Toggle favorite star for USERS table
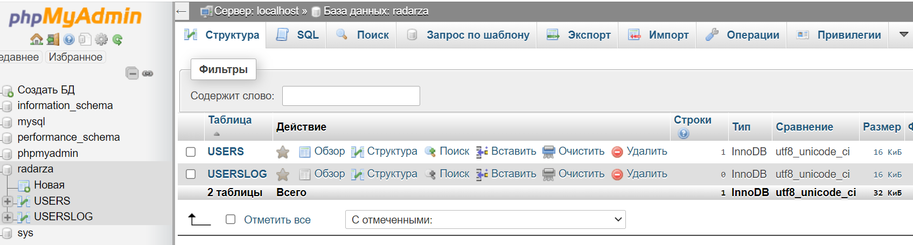This screenshot has height=245, width=913. point(283,152)
